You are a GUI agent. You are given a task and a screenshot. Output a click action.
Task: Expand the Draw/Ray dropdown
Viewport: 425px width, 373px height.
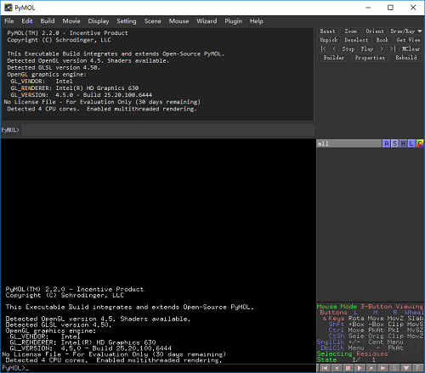tap(405, 31)
